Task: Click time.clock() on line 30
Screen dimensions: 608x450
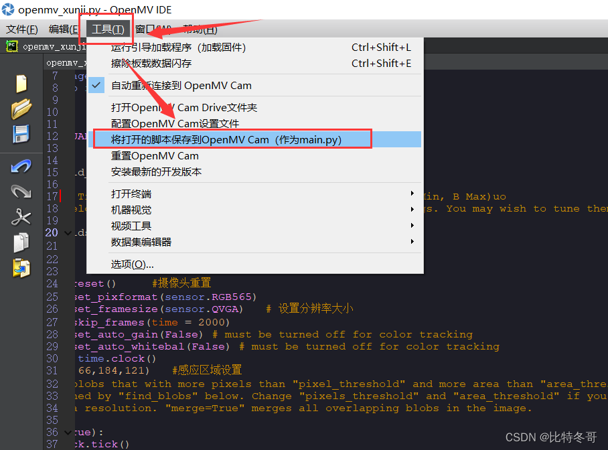Action: click(117, 358)
